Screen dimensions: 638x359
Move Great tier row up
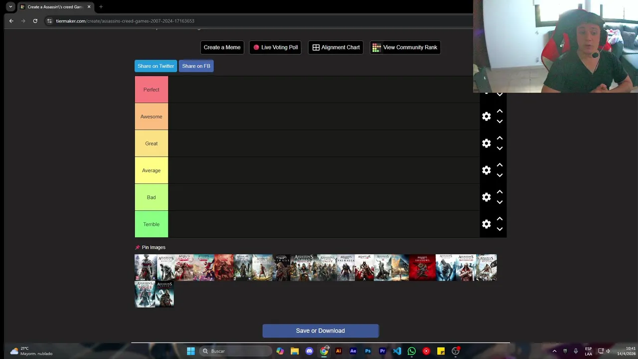click(x=499, y=138)
